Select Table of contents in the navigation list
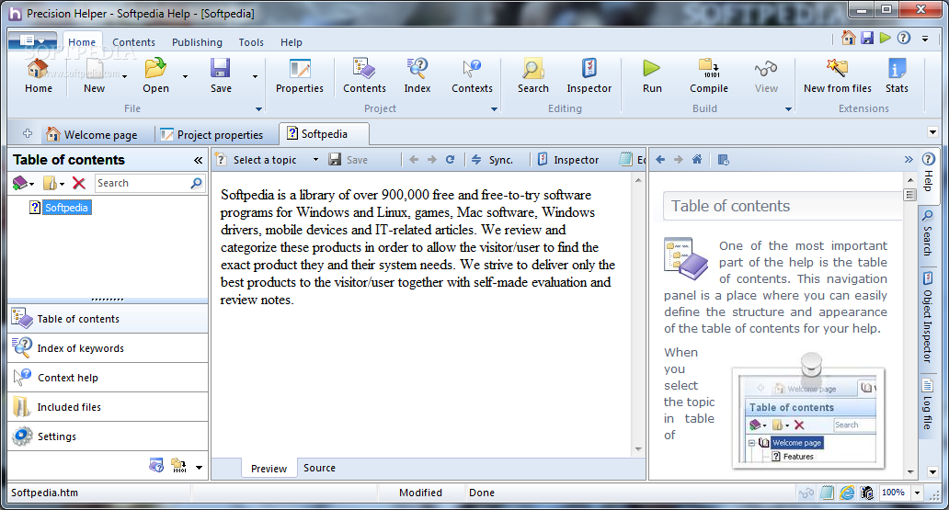Viewport: 949px width, 510px height. [108, 319]
